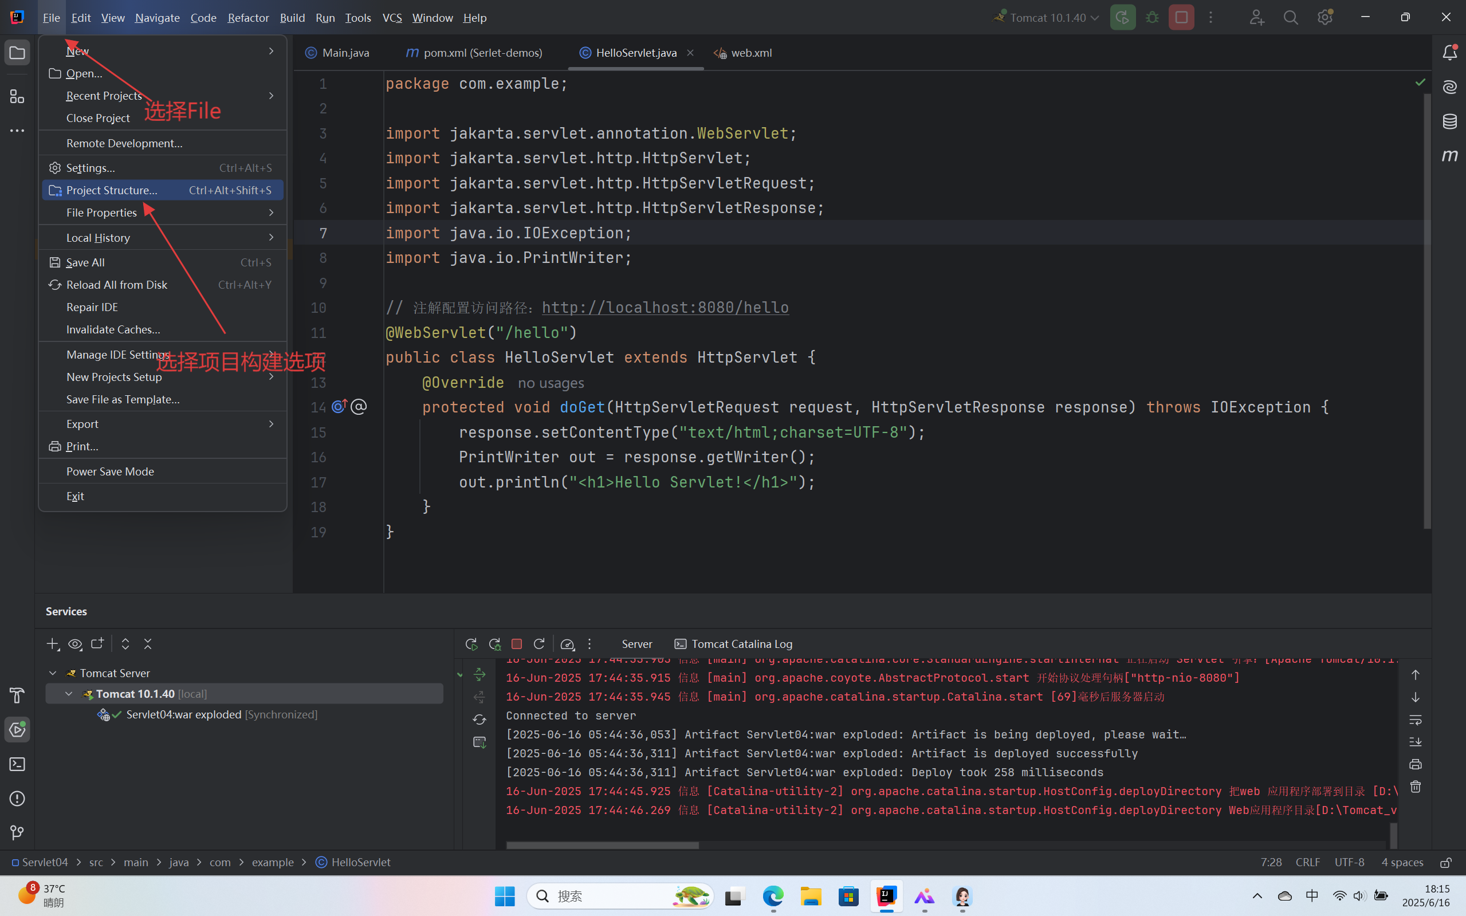The height and width of the screenshot is (916, 1466).
Task: Click the Clear All trash icon in console
Action: [1415, 787]
